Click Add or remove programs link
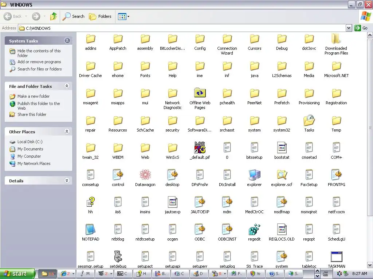 tap(39, 62)
